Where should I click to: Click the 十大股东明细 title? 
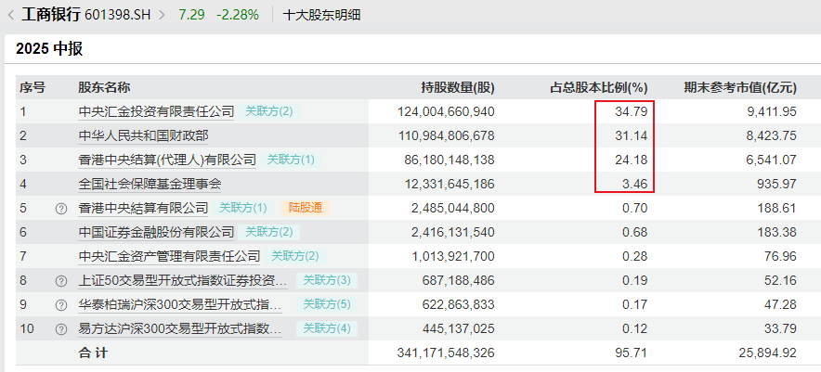(x=321, y=15)
